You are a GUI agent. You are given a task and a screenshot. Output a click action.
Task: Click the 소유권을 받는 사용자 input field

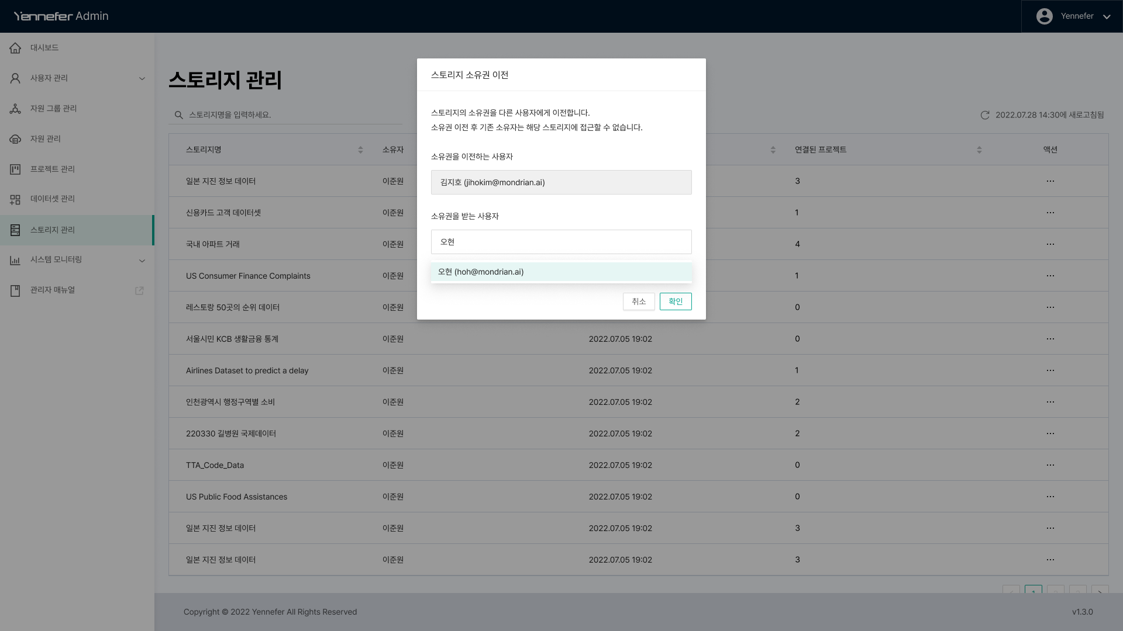point(561,242)
